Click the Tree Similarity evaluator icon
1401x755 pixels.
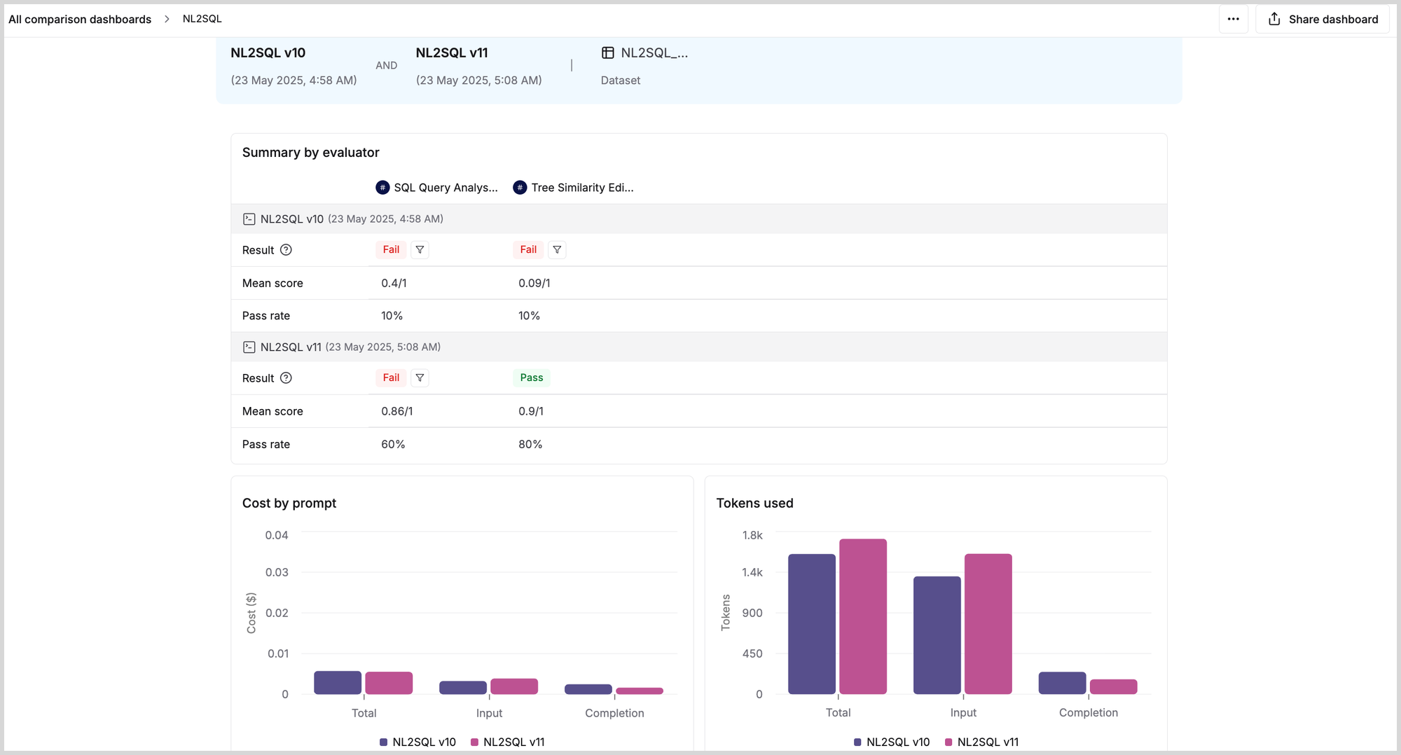point(520,188)
